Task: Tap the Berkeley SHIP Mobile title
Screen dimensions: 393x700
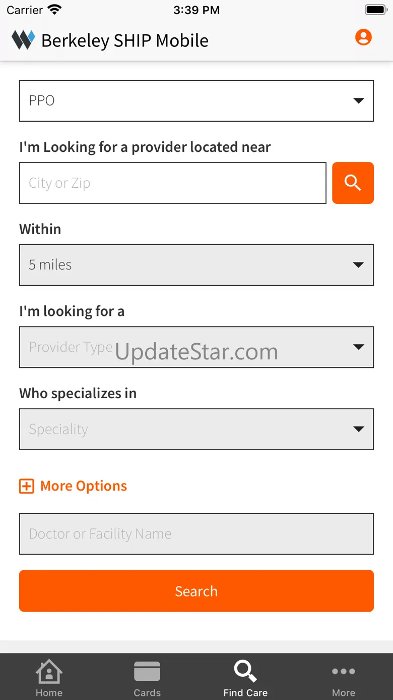Action: [x=125, y=40]
